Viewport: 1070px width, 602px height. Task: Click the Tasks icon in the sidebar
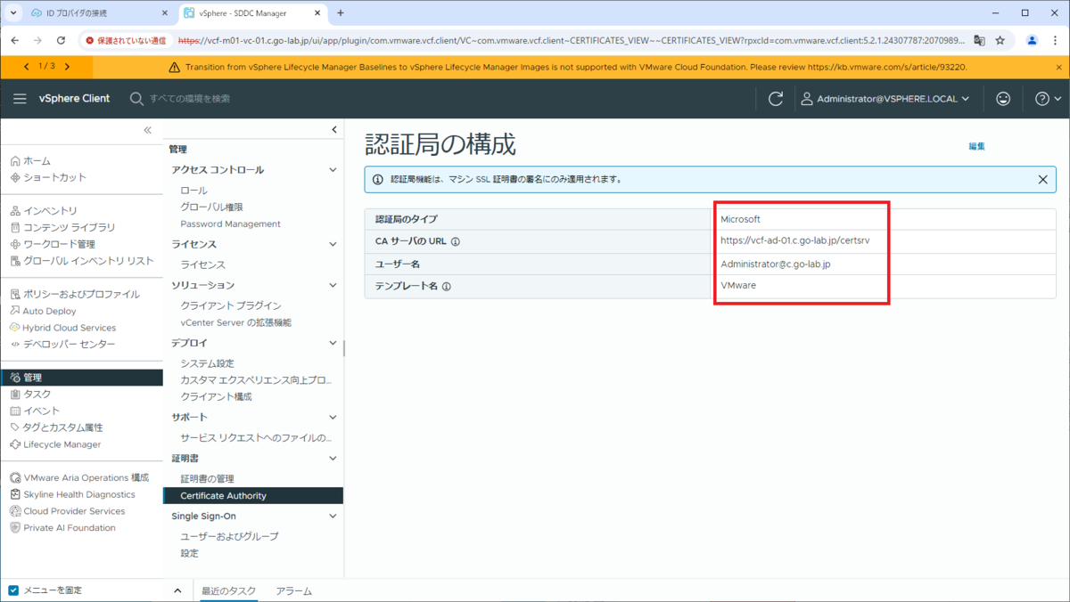[x=15, y=395]
